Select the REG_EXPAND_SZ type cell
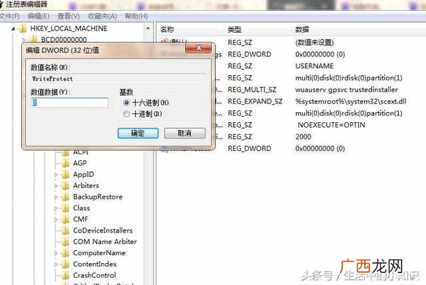Image resolution: width=426 pixels, height=285 pixels. click(255, 102)
